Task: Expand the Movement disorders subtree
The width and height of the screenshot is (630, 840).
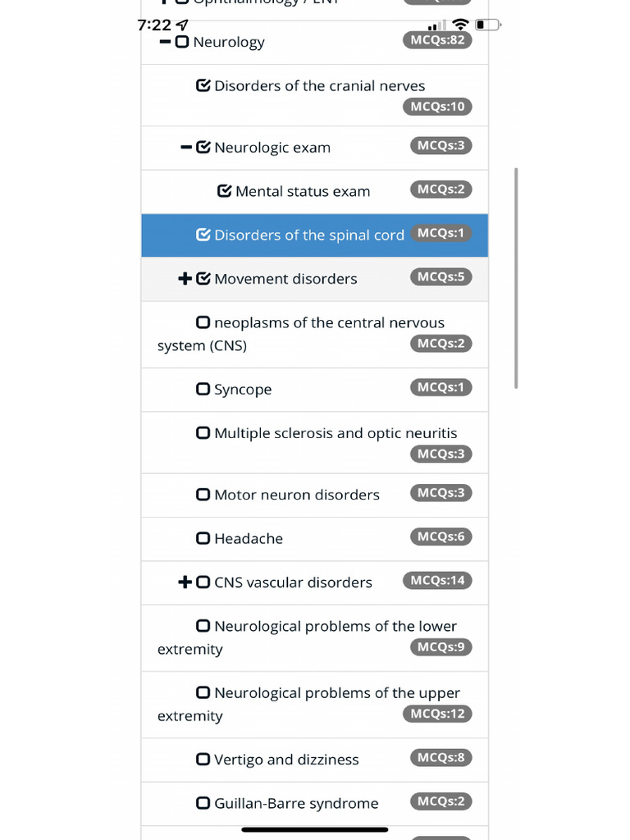Action: click(x=185, y=279)
